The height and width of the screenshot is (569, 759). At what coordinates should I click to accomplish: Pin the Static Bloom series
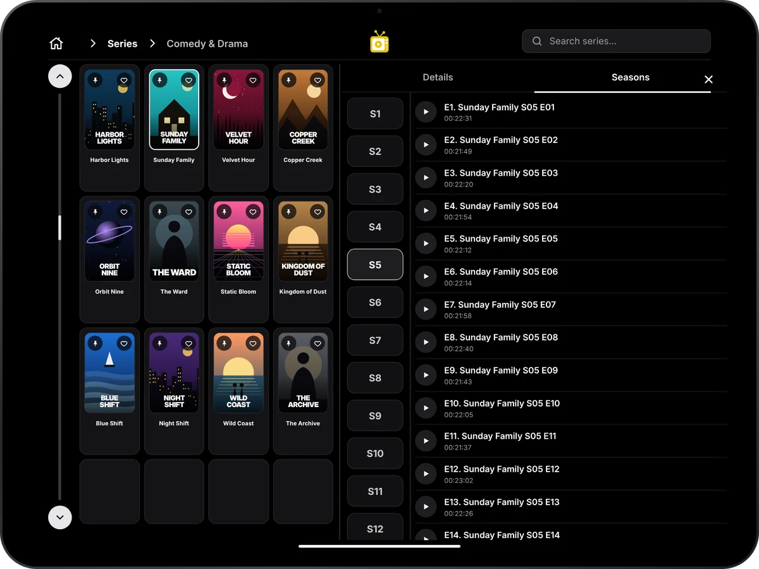224,212
